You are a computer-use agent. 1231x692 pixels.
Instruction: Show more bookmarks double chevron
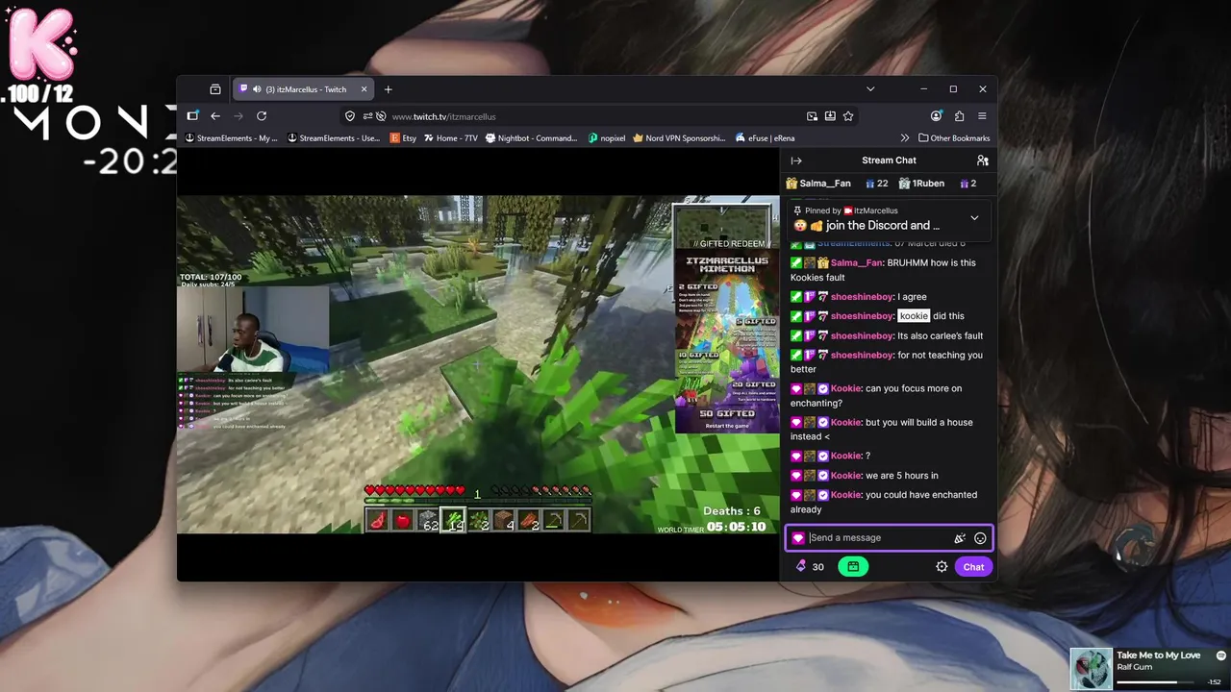(x=905, y=138)
